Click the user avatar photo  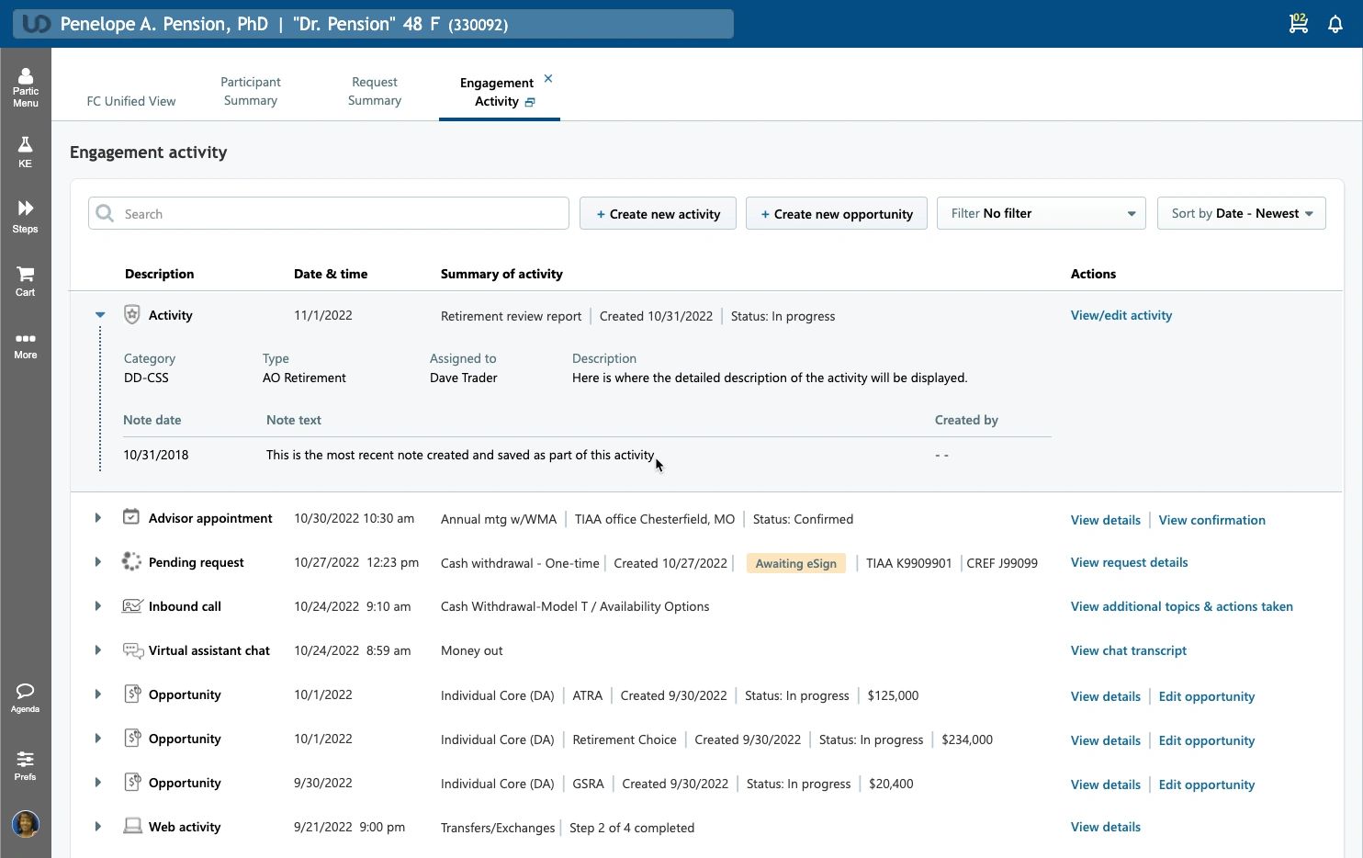tap(26, 823)
